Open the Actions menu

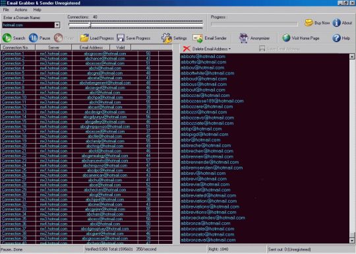(x=21, y=10)
